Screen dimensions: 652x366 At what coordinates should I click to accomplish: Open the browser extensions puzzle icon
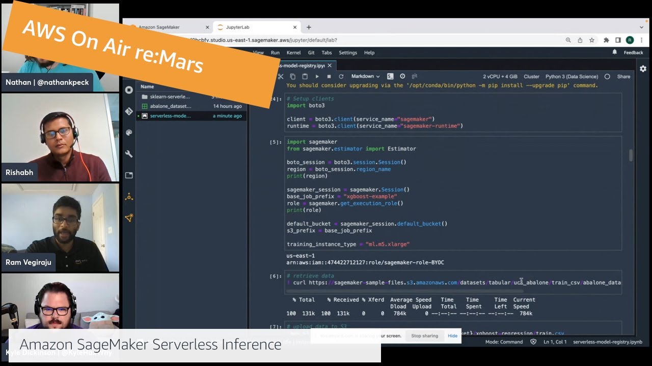606,40
